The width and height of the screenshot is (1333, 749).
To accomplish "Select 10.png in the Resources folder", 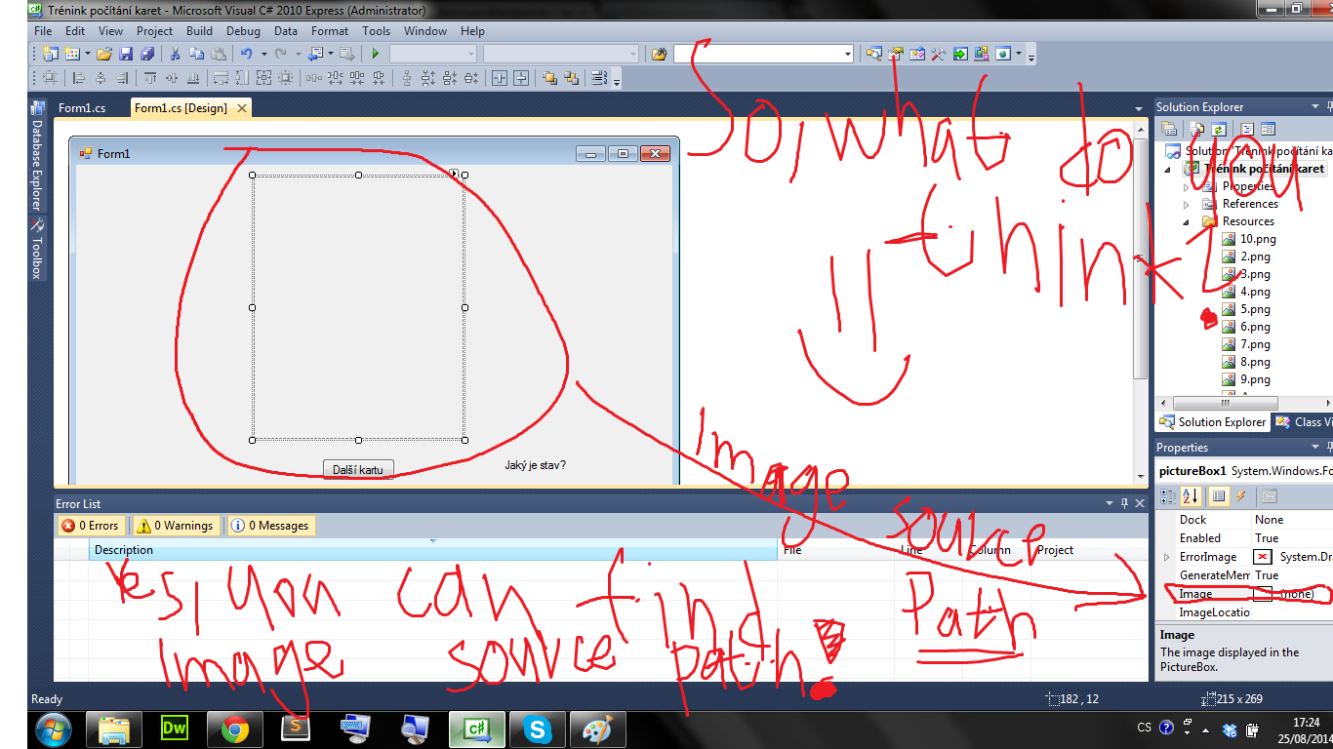I will (1257, 239).
